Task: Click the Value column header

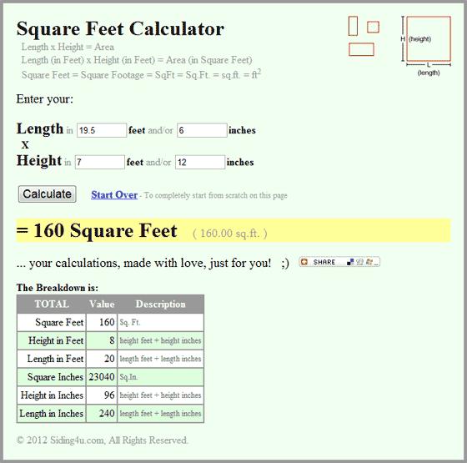Action: point(102,304)
